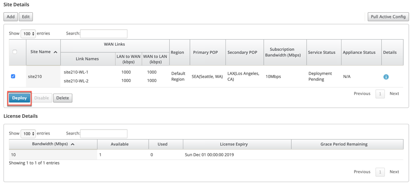Viewport: 410px width, 183px height.
Task: Sort by Site Name arrow
Action: point(55,52)
